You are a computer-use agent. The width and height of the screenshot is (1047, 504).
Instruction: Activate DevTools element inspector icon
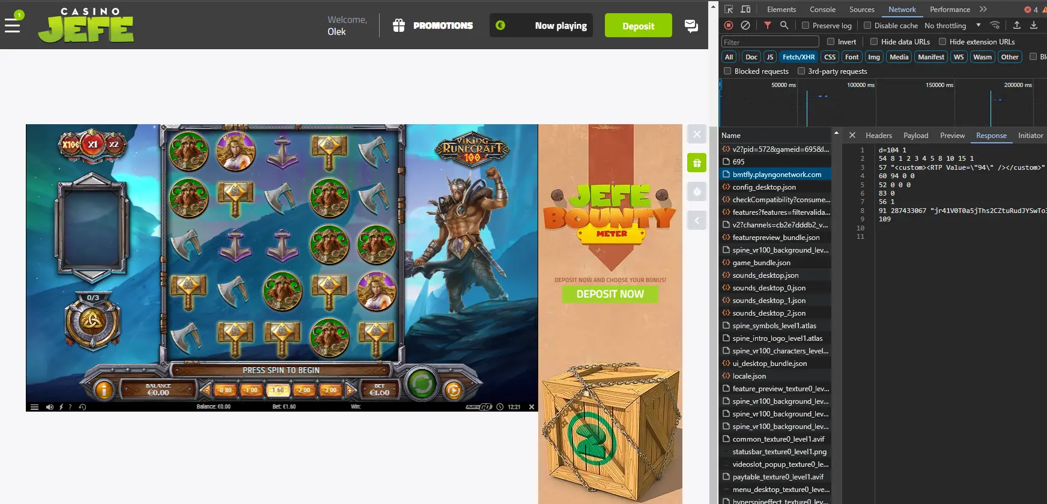pos(729,9)
